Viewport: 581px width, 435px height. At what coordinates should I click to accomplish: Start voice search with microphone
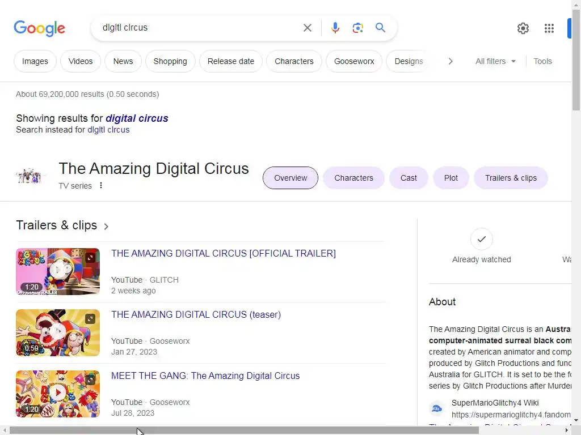click(335, 28)
